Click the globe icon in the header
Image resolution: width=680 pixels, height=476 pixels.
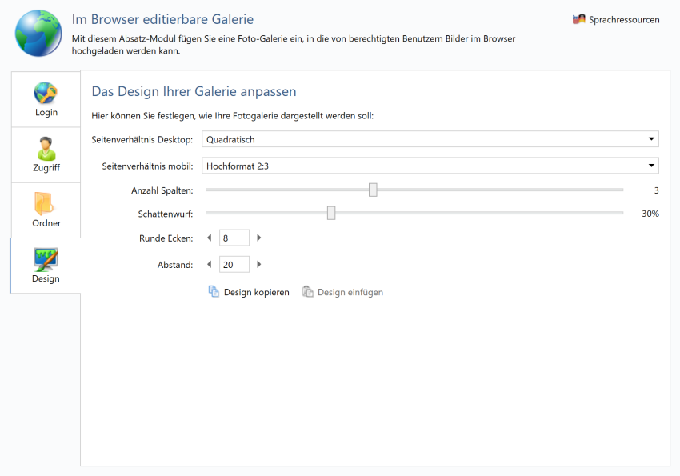(38, 33)
